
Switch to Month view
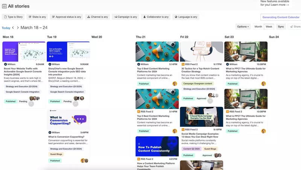point(258,27)
